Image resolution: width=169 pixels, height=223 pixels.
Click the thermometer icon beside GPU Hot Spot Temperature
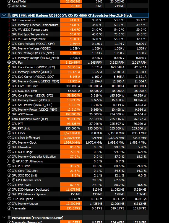click(9, 34)
